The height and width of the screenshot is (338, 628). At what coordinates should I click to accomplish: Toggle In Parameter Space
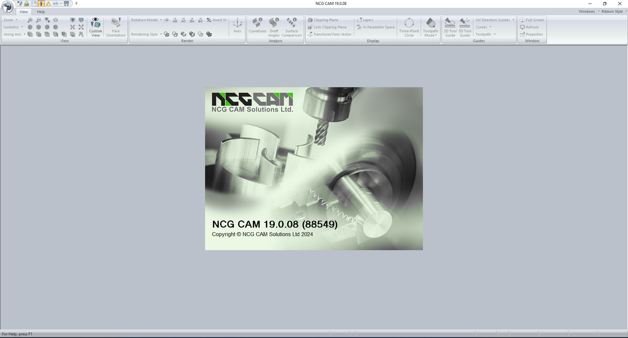pos(375,27)
